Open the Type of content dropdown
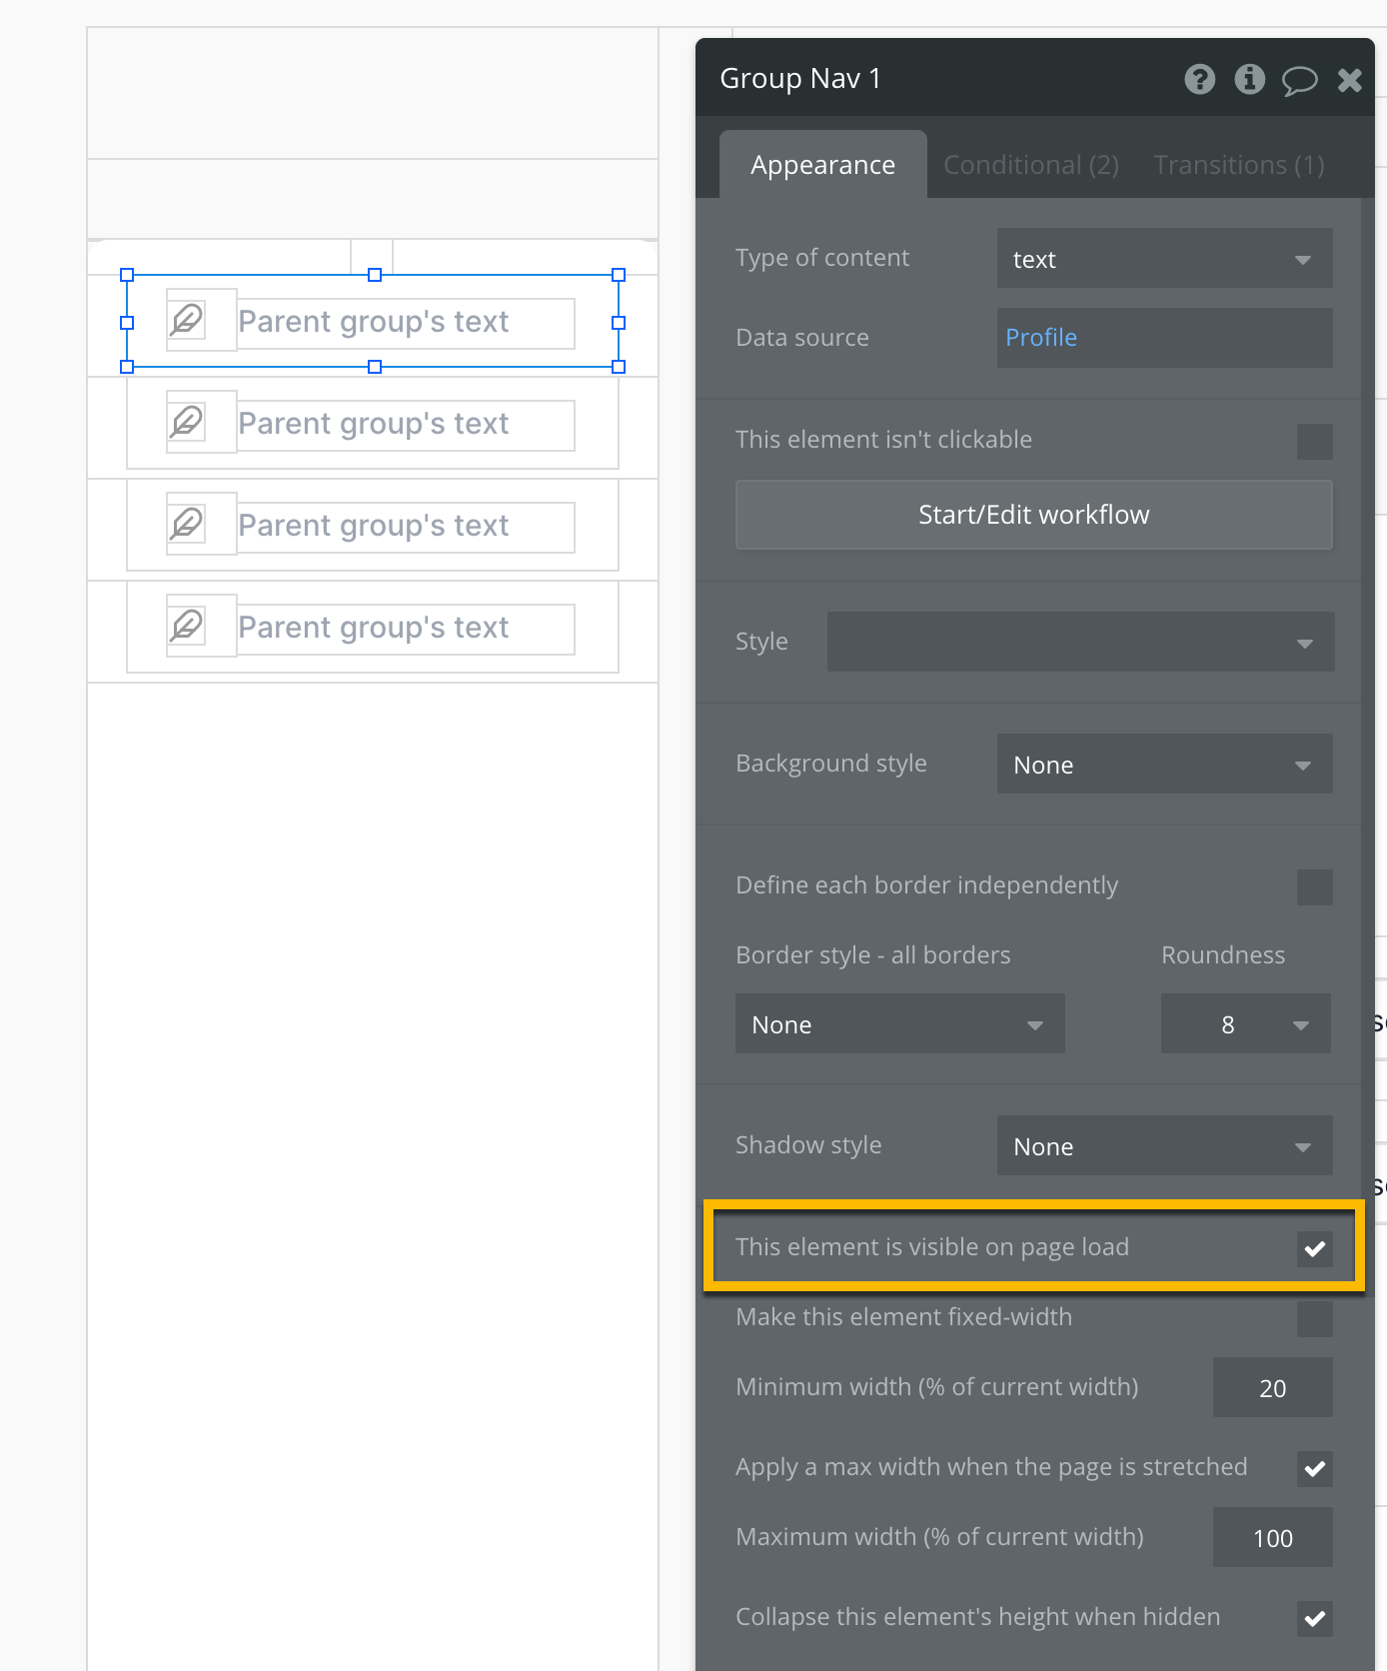 point(1164,259)
